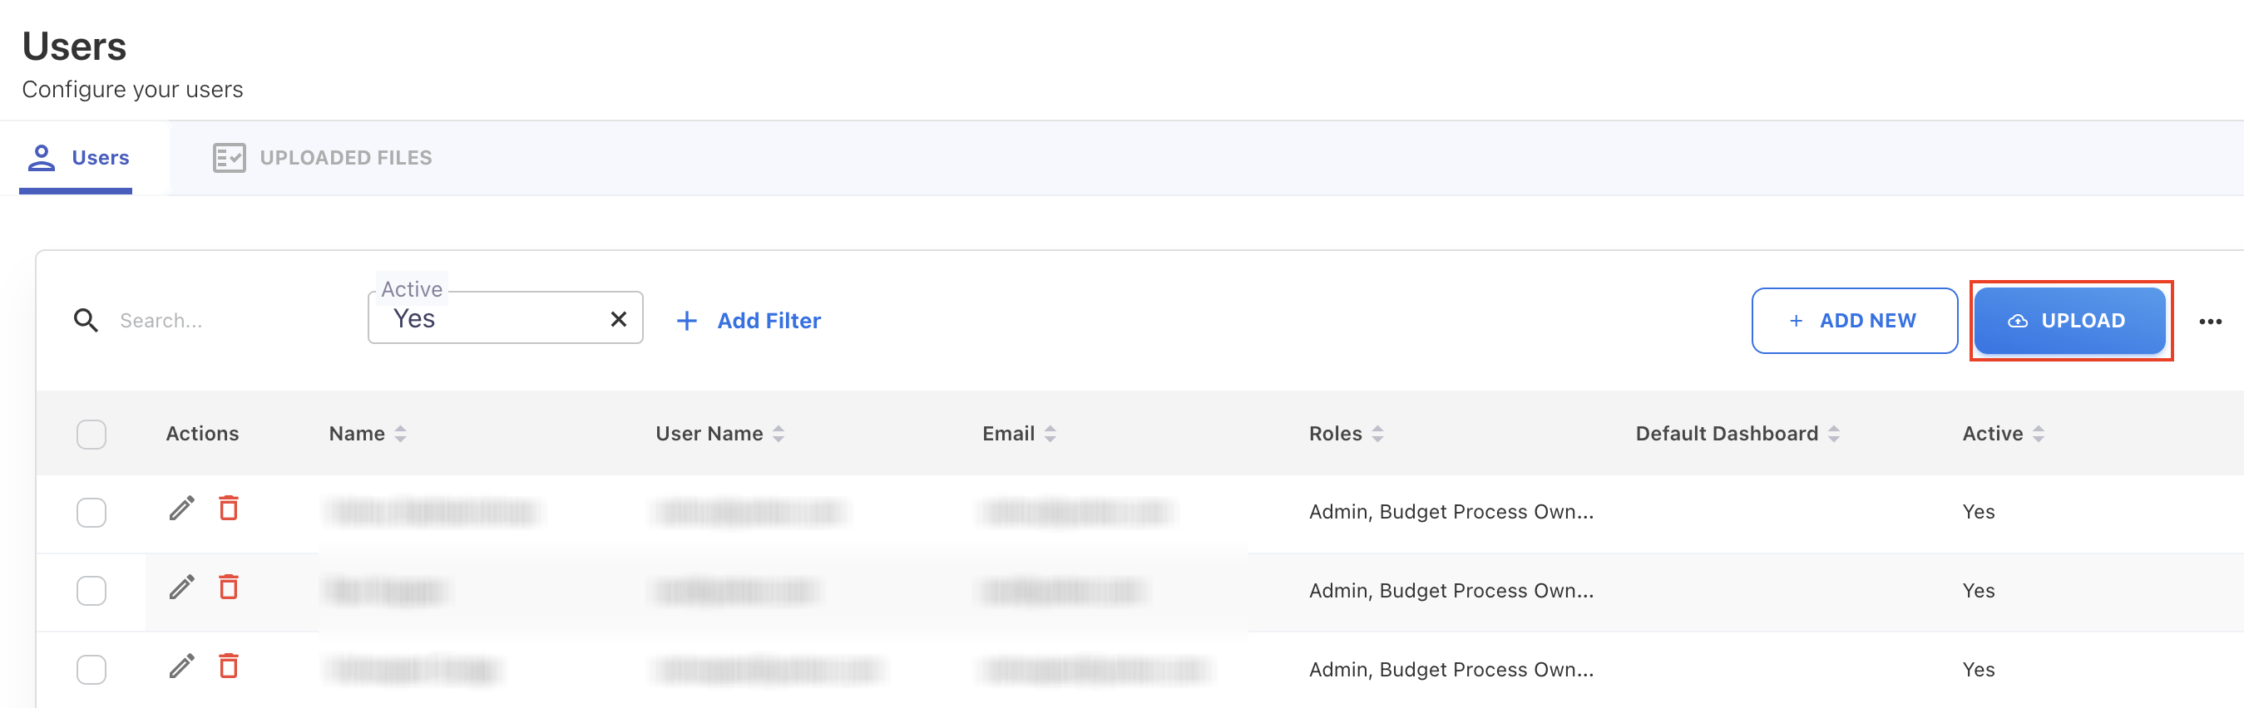Switch to the UPLOADED FILES tab

click(323, 158)
